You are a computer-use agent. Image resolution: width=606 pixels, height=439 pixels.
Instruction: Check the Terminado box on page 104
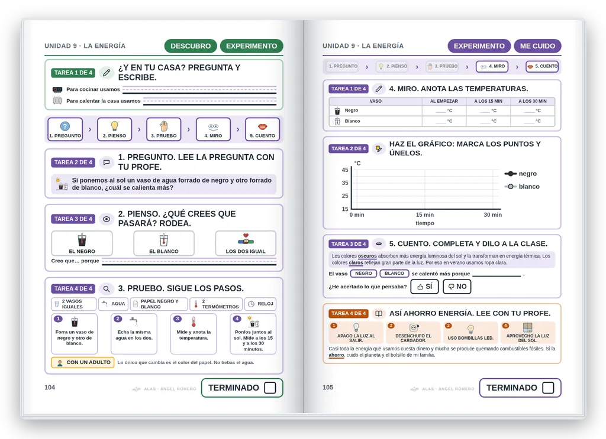270,388
